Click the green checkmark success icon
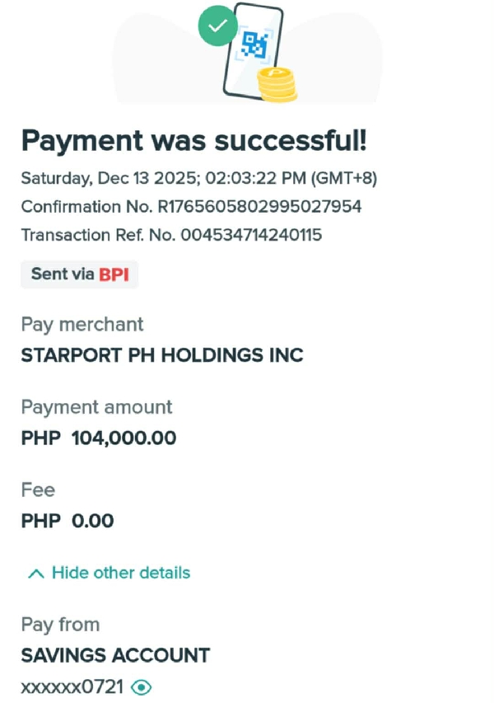Viewport: 494px width, 703px height. [x=217, y=26]
